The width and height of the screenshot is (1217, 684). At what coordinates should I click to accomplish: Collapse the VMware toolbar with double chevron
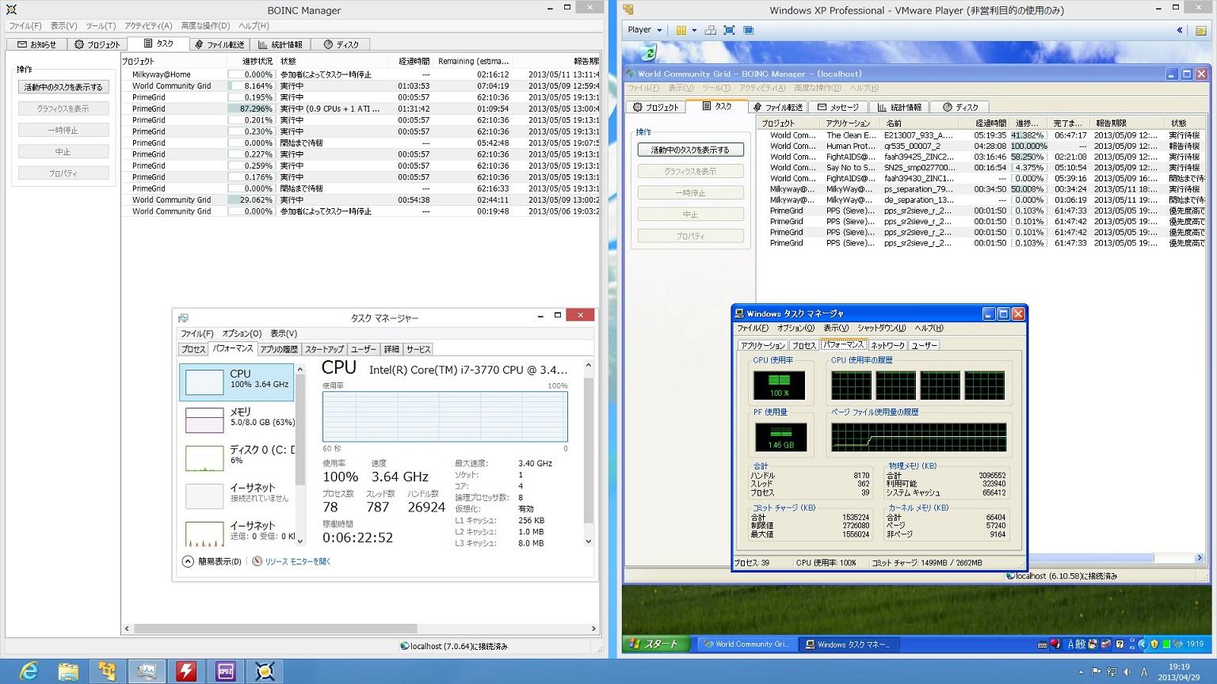[x=1179, y=30]
